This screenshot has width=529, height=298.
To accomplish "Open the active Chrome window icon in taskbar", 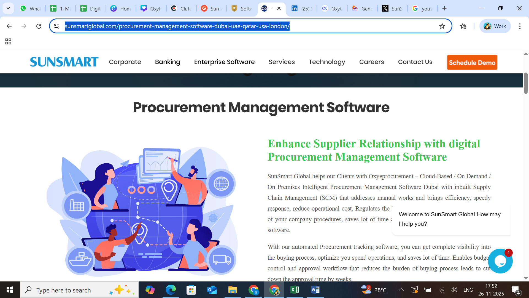I will click(274, 290).
